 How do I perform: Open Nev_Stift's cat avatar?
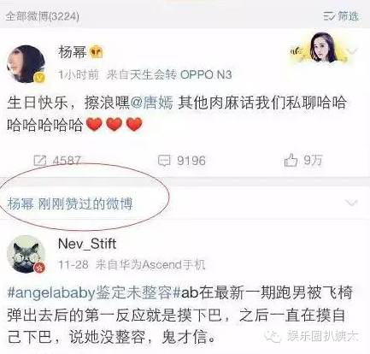[x=26, y=254]
